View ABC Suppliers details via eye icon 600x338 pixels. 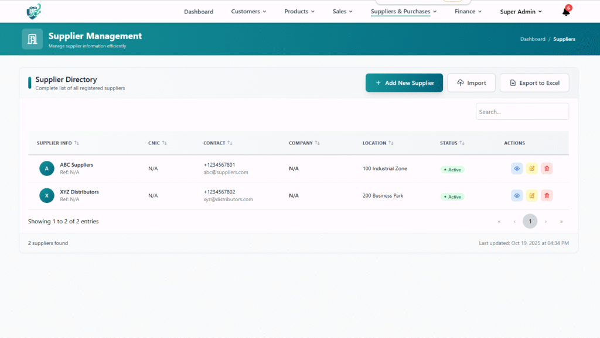[517, 168]
